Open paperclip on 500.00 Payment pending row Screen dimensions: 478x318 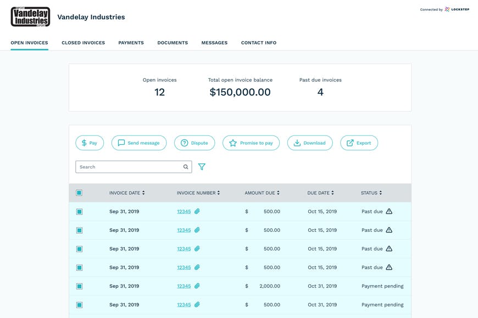[197, 304]
